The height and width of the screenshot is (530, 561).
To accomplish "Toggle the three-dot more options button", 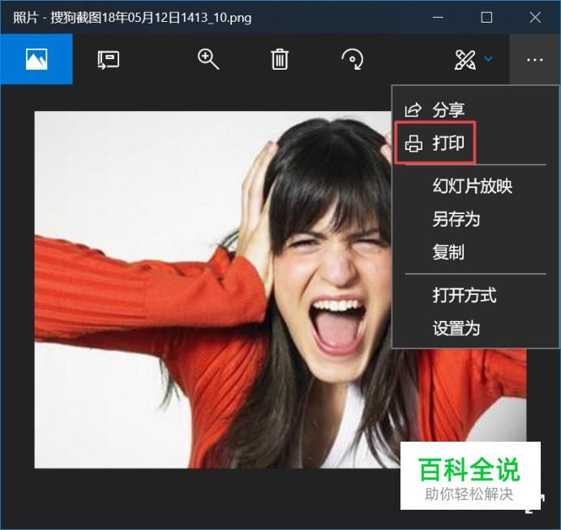I will tap(534, 59).
